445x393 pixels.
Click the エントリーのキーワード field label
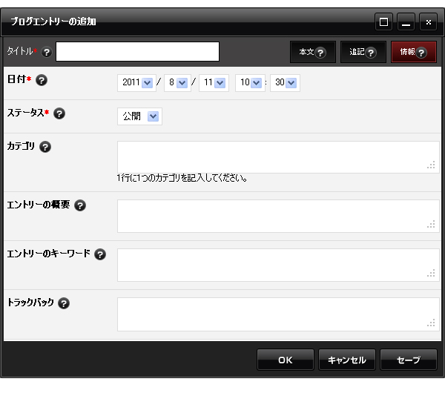(48, 254)
